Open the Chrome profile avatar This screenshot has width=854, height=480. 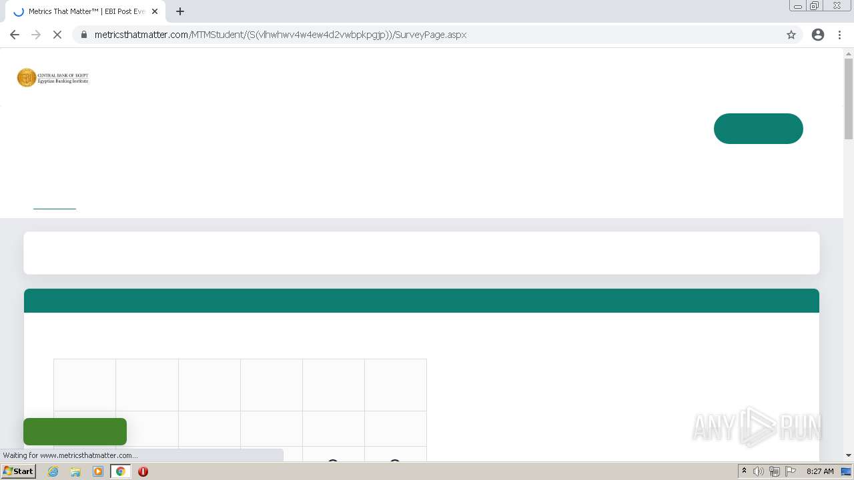pos(818,35)
